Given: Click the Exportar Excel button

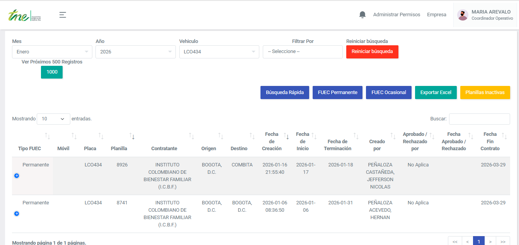Looking at the screenshot, I should [436, 93].
